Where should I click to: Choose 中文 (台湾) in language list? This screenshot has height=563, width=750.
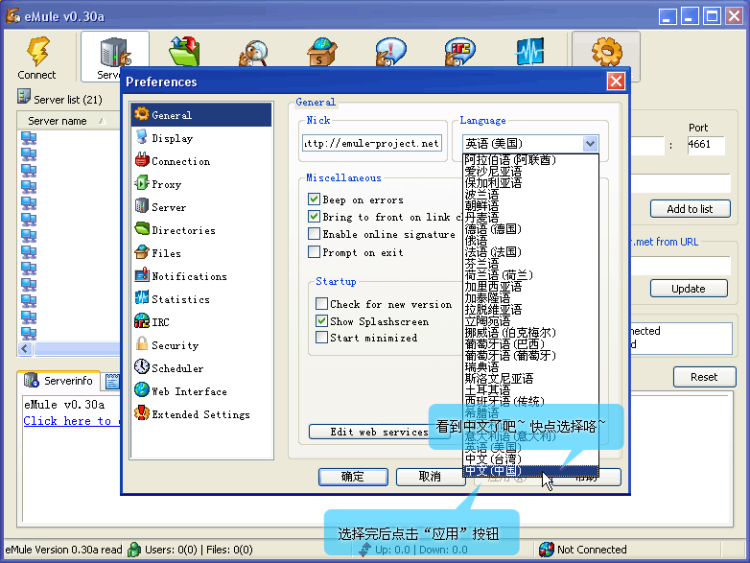(531, 459)
